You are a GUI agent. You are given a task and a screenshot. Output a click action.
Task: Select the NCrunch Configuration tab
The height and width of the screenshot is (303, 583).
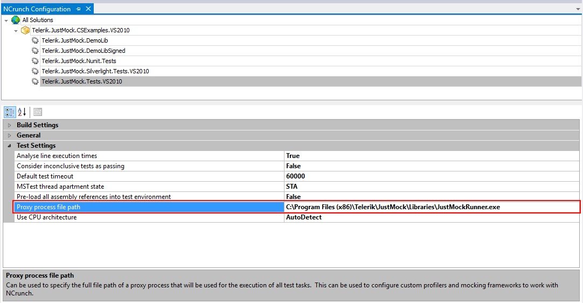(37, 9)
